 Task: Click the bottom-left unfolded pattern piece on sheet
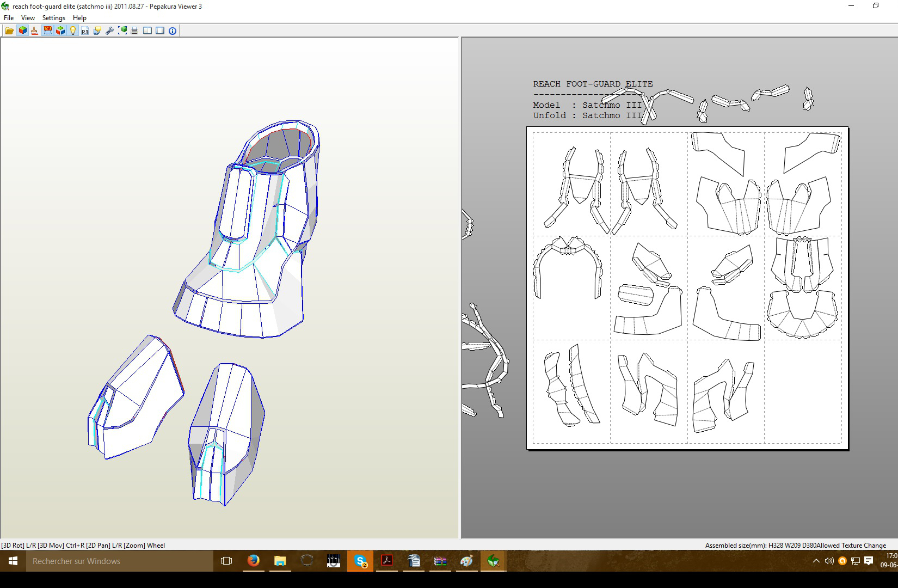[x=571, y=385]
